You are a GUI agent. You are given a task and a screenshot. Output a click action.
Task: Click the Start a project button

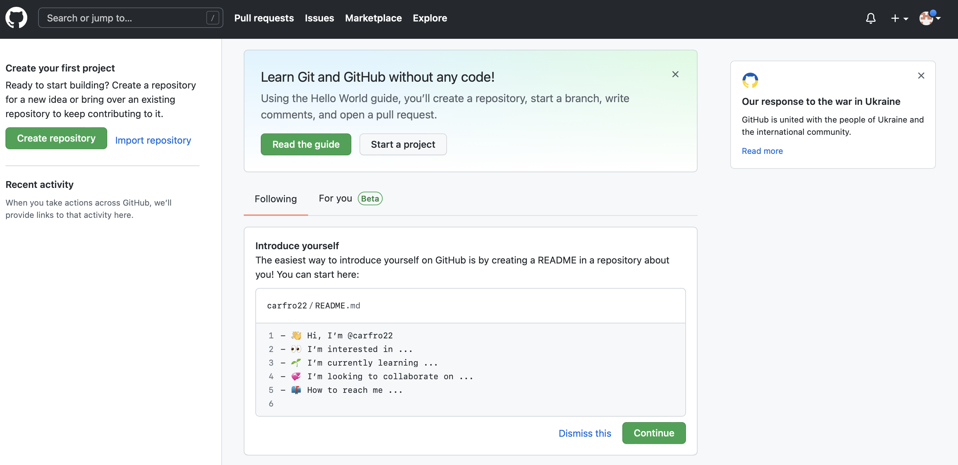click(403, 144)
